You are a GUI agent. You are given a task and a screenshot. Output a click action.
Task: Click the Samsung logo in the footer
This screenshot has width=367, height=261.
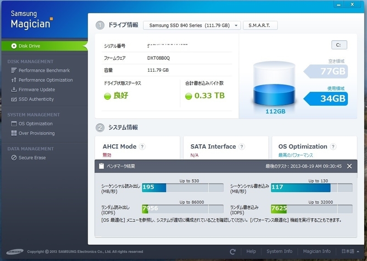(15, 252)
